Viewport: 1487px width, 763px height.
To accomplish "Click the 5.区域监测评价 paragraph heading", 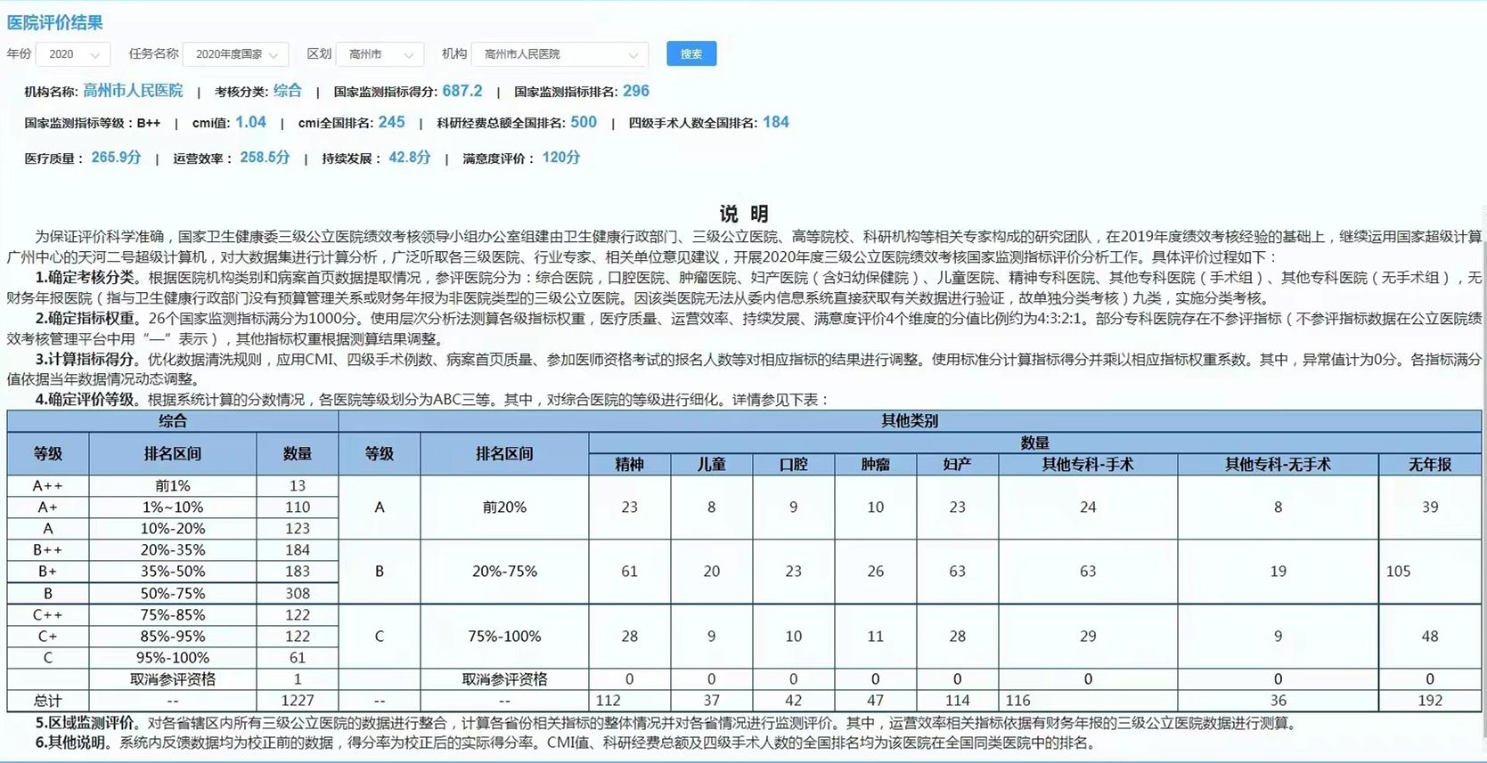I will [86, 723].
